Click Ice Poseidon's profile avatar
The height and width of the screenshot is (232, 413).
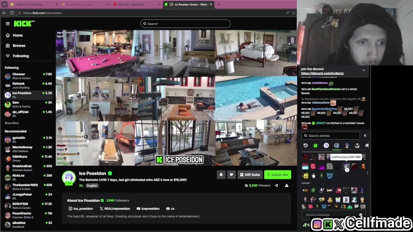(69, 178)
